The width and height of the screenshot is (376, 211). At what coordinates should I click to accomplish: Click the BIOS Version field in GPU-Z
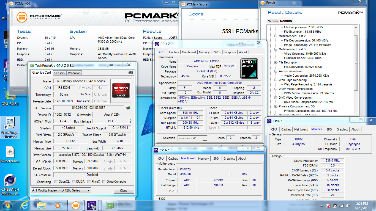point(89,108)
